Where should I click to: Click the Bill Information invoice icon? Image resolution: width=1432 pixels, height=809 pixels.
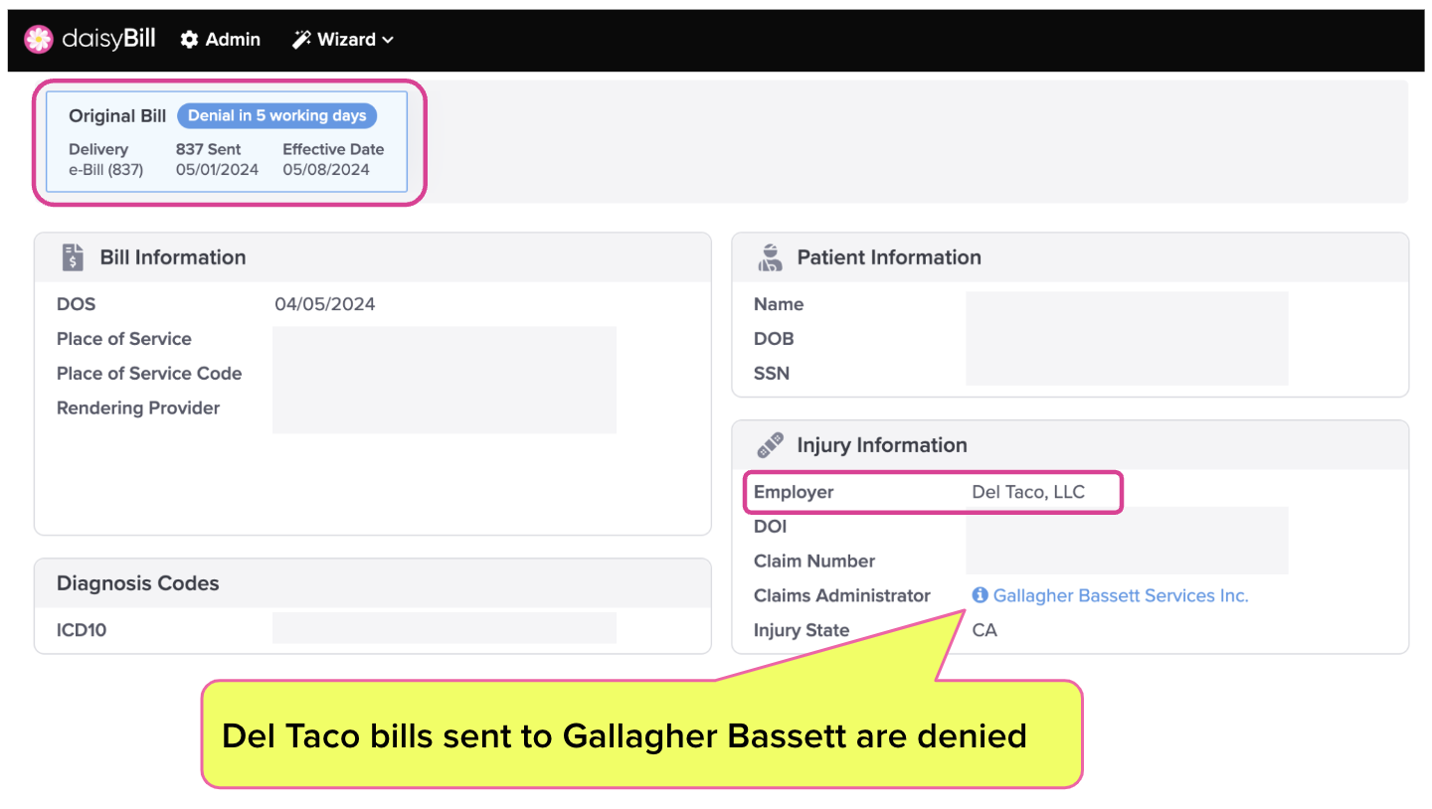tap(73, 257)
